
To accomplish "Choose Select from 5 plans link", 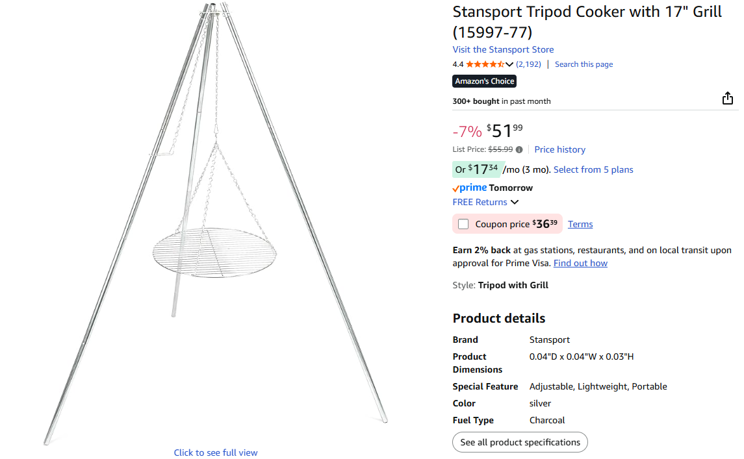I will tap(593, 169).
